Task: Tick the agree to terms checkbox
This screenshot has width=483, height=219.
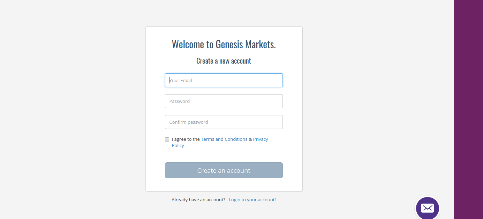Action: coord(167,139)
